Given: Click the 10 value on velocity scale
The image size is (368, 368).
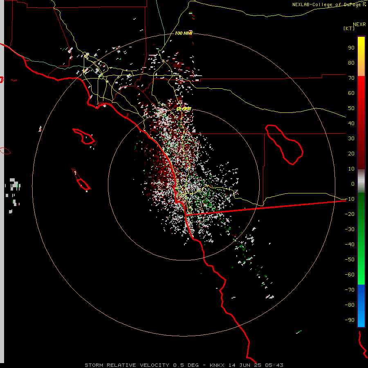Looking at the screenshot, I should pos(351,169).
